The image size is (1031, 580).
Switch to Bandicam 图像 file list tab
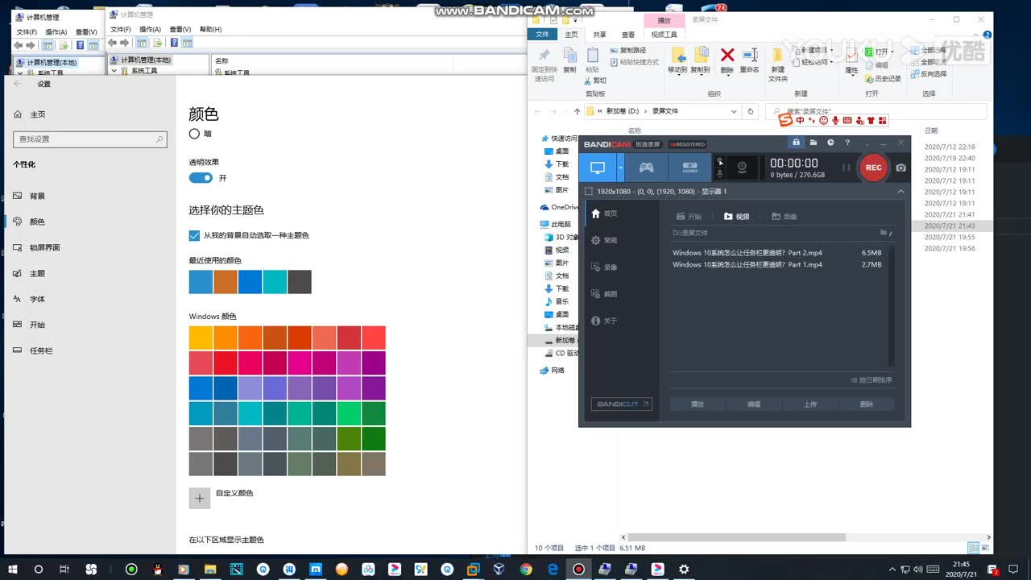coord(785,217)
